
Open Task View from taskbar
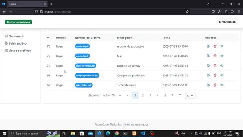(64, 134)
